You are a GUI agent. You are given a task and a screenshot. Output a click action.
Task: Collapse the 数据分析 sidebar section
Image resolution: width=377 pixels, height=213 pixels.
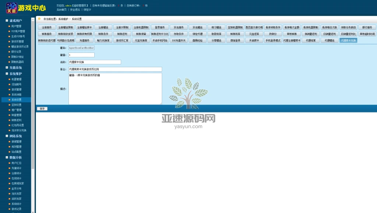[x=7, y=157]
